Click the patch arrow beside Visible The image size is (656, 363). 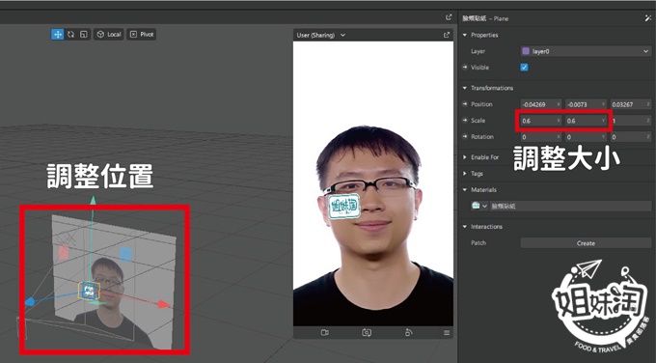pyautogui.click(x=465, y=68)
